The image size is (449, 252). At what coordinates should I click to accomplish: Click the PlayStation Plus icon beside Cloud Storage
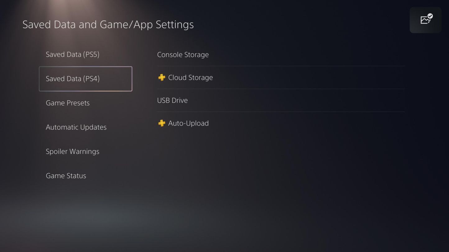coord(161,77)
